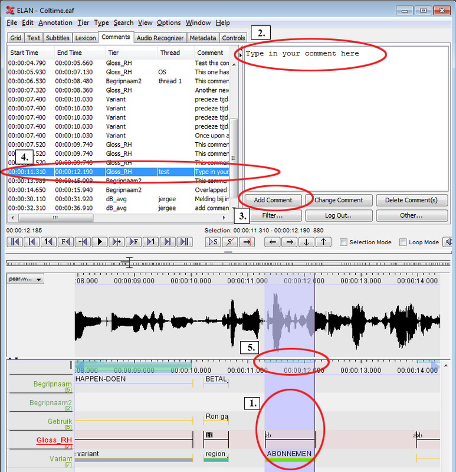
Task: Select the ABONNEMEN annotation on Variant tier
Action: pos(290,454)
